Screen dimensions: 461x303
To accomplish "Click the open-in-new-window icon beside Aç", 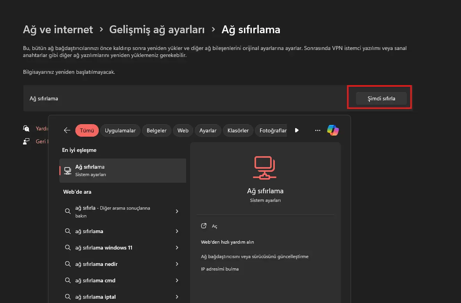I will [204, 226].
